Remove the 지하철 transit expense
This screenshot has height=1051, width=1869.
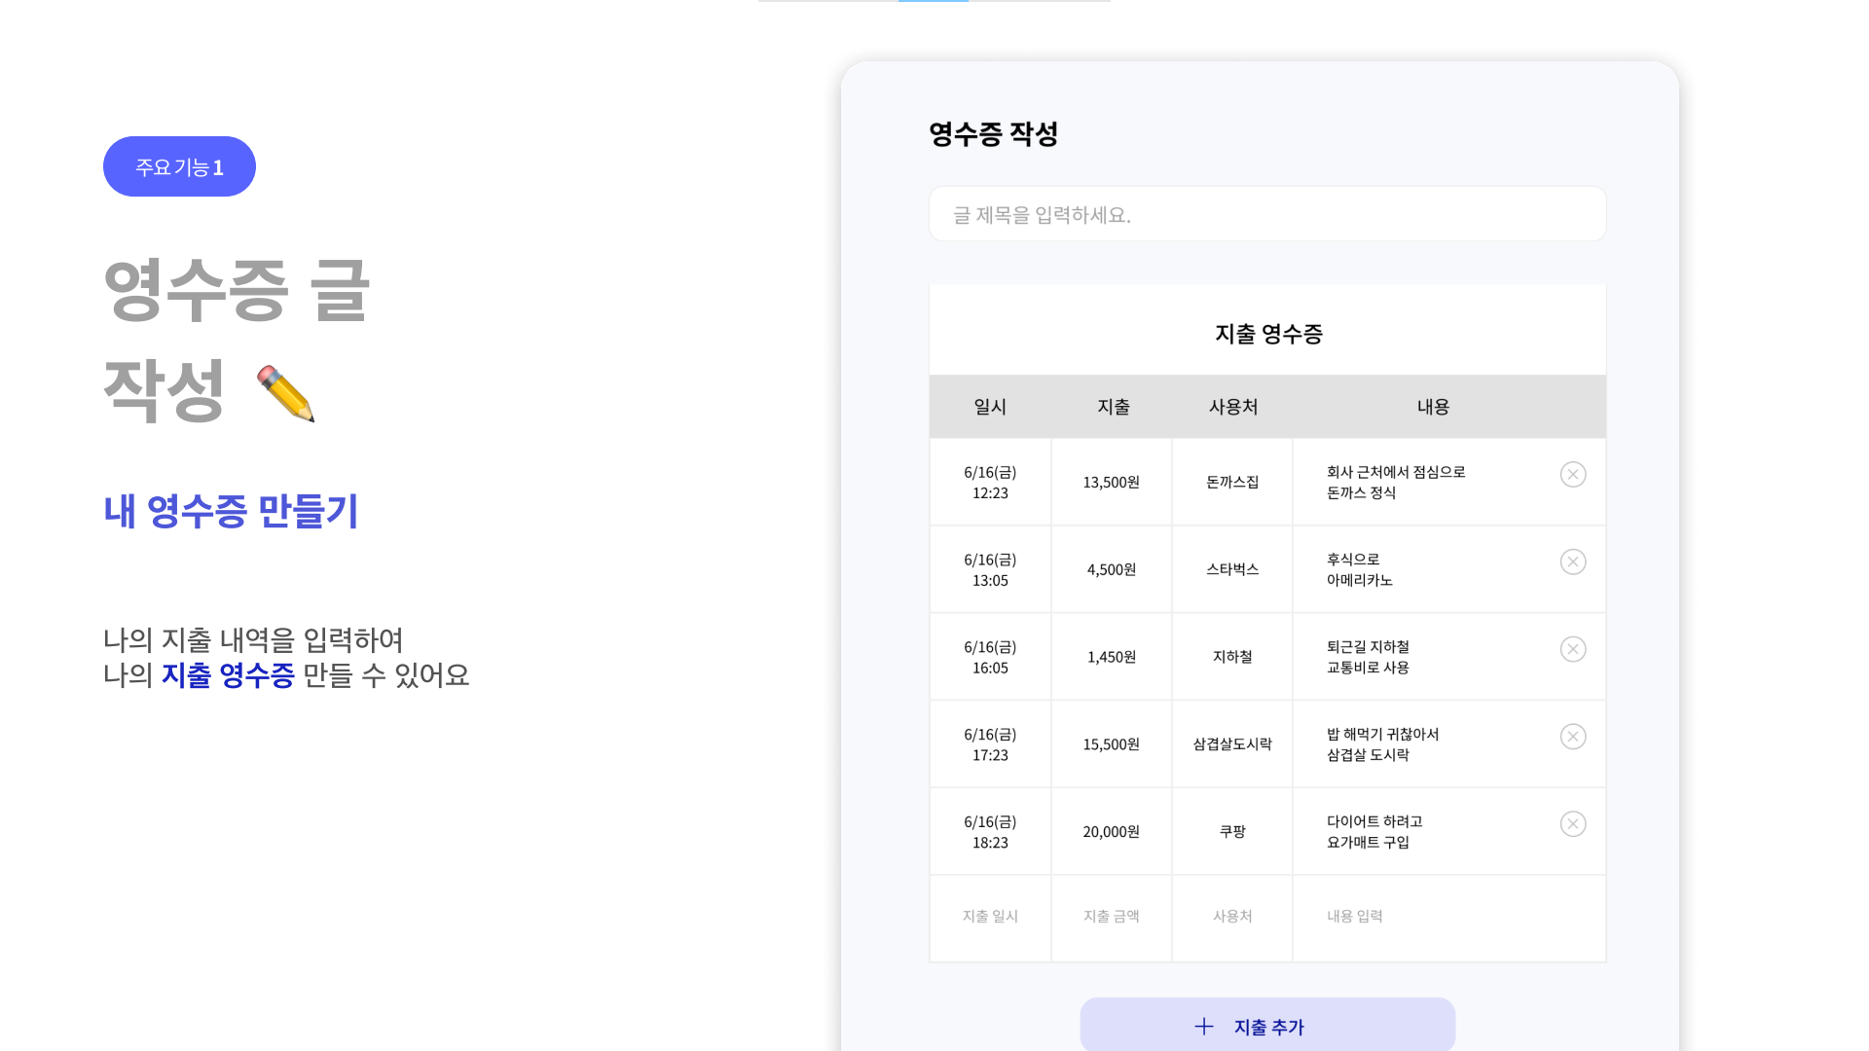(1573, 650)
